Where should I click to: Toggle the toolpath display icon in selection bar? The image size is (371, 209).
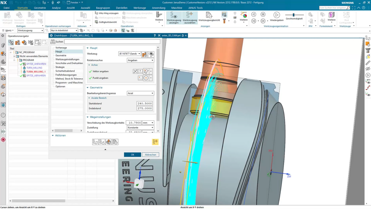pos(123,31)
